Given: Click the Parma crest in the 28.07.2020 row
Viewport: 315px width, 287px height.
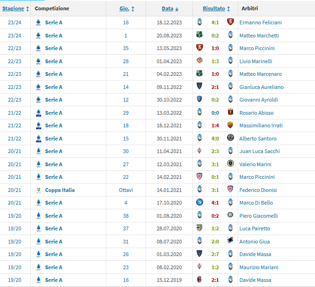Looking at the screenshot, I should click(200, 228).
